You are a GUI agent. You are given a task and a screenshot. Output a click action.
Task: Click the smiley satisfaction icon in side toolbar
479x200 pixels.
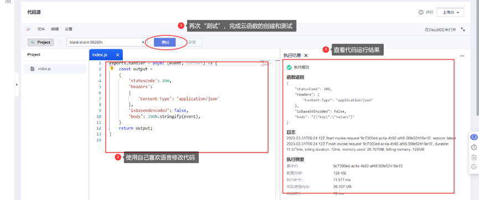(474, 167)
